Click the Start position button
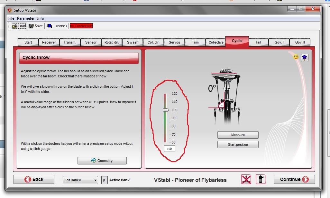Screen dimensions: 330x198 tap(238, 144)
